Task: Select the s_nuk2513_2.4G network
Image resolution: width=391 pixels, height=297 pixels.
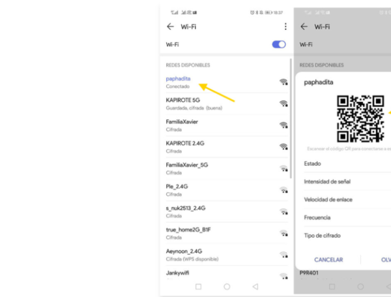Action: pos(227,211)
